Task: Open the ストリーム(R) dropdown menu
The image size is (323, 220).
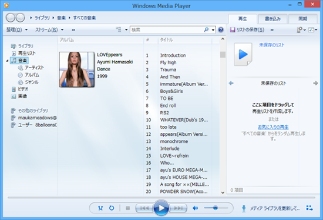Action: (x=49, y=30)
